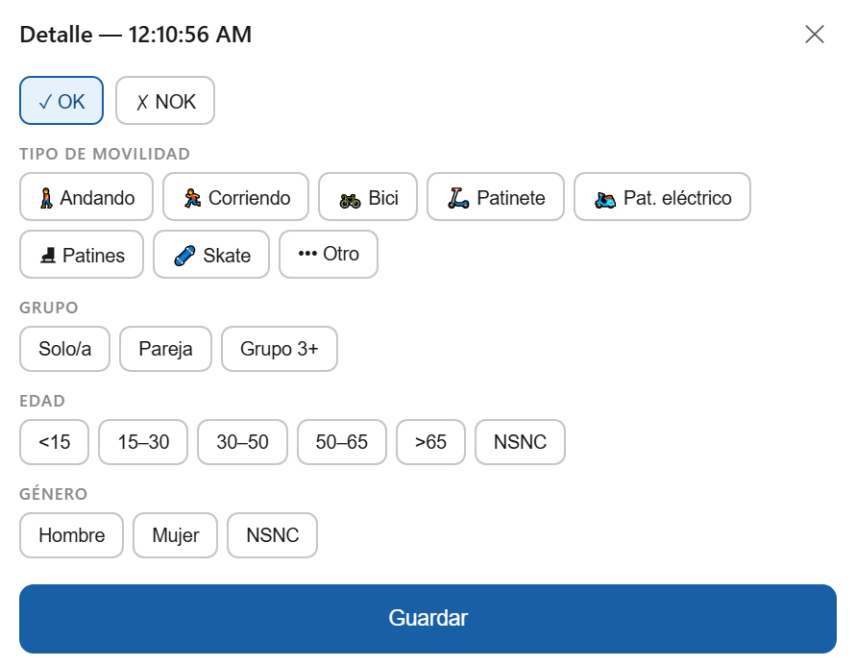Image resolution: width=856 pixels, height=666 pixels.
Task: Select the Andando walking mobility option
Action: pyautogui.click(x=86, y=197)
